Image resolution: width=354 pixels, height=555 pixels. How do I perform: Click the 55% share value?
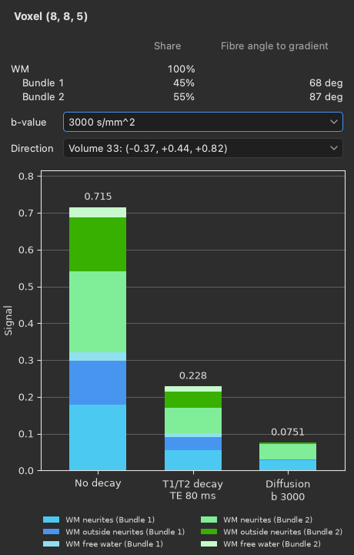[x=184, y=96]
